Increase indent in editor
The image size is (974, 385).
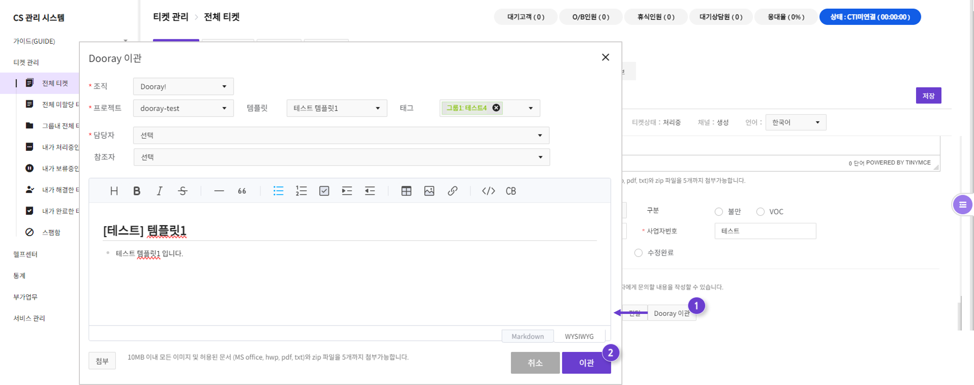click(x=347, y=191)
